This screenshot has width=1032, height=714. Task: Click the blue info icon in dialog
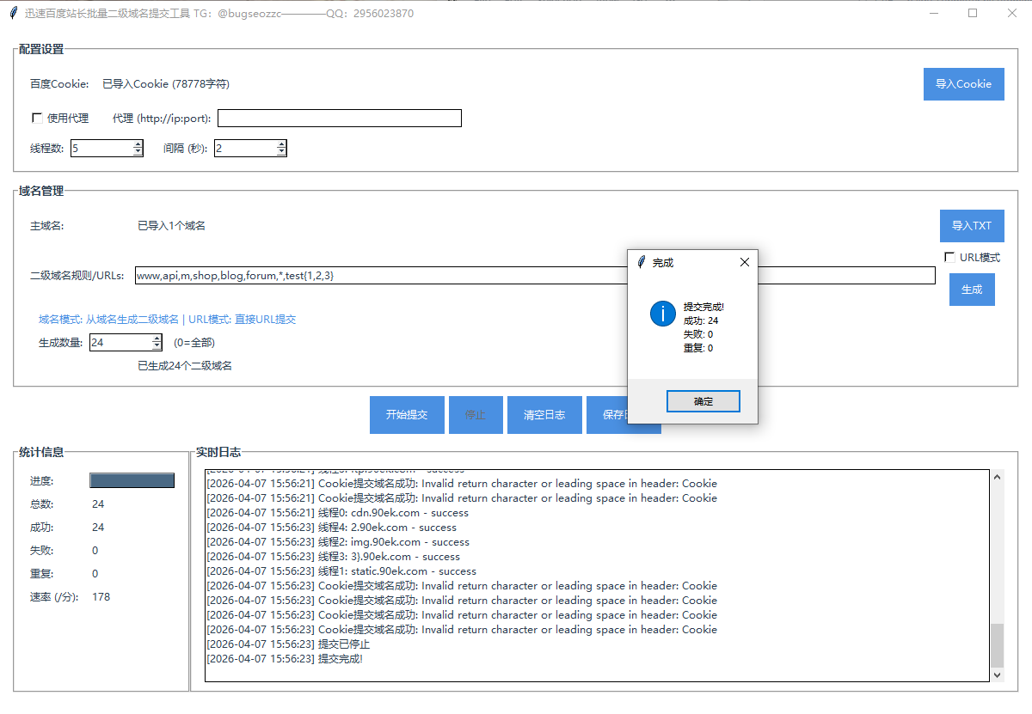coord(662,314)
